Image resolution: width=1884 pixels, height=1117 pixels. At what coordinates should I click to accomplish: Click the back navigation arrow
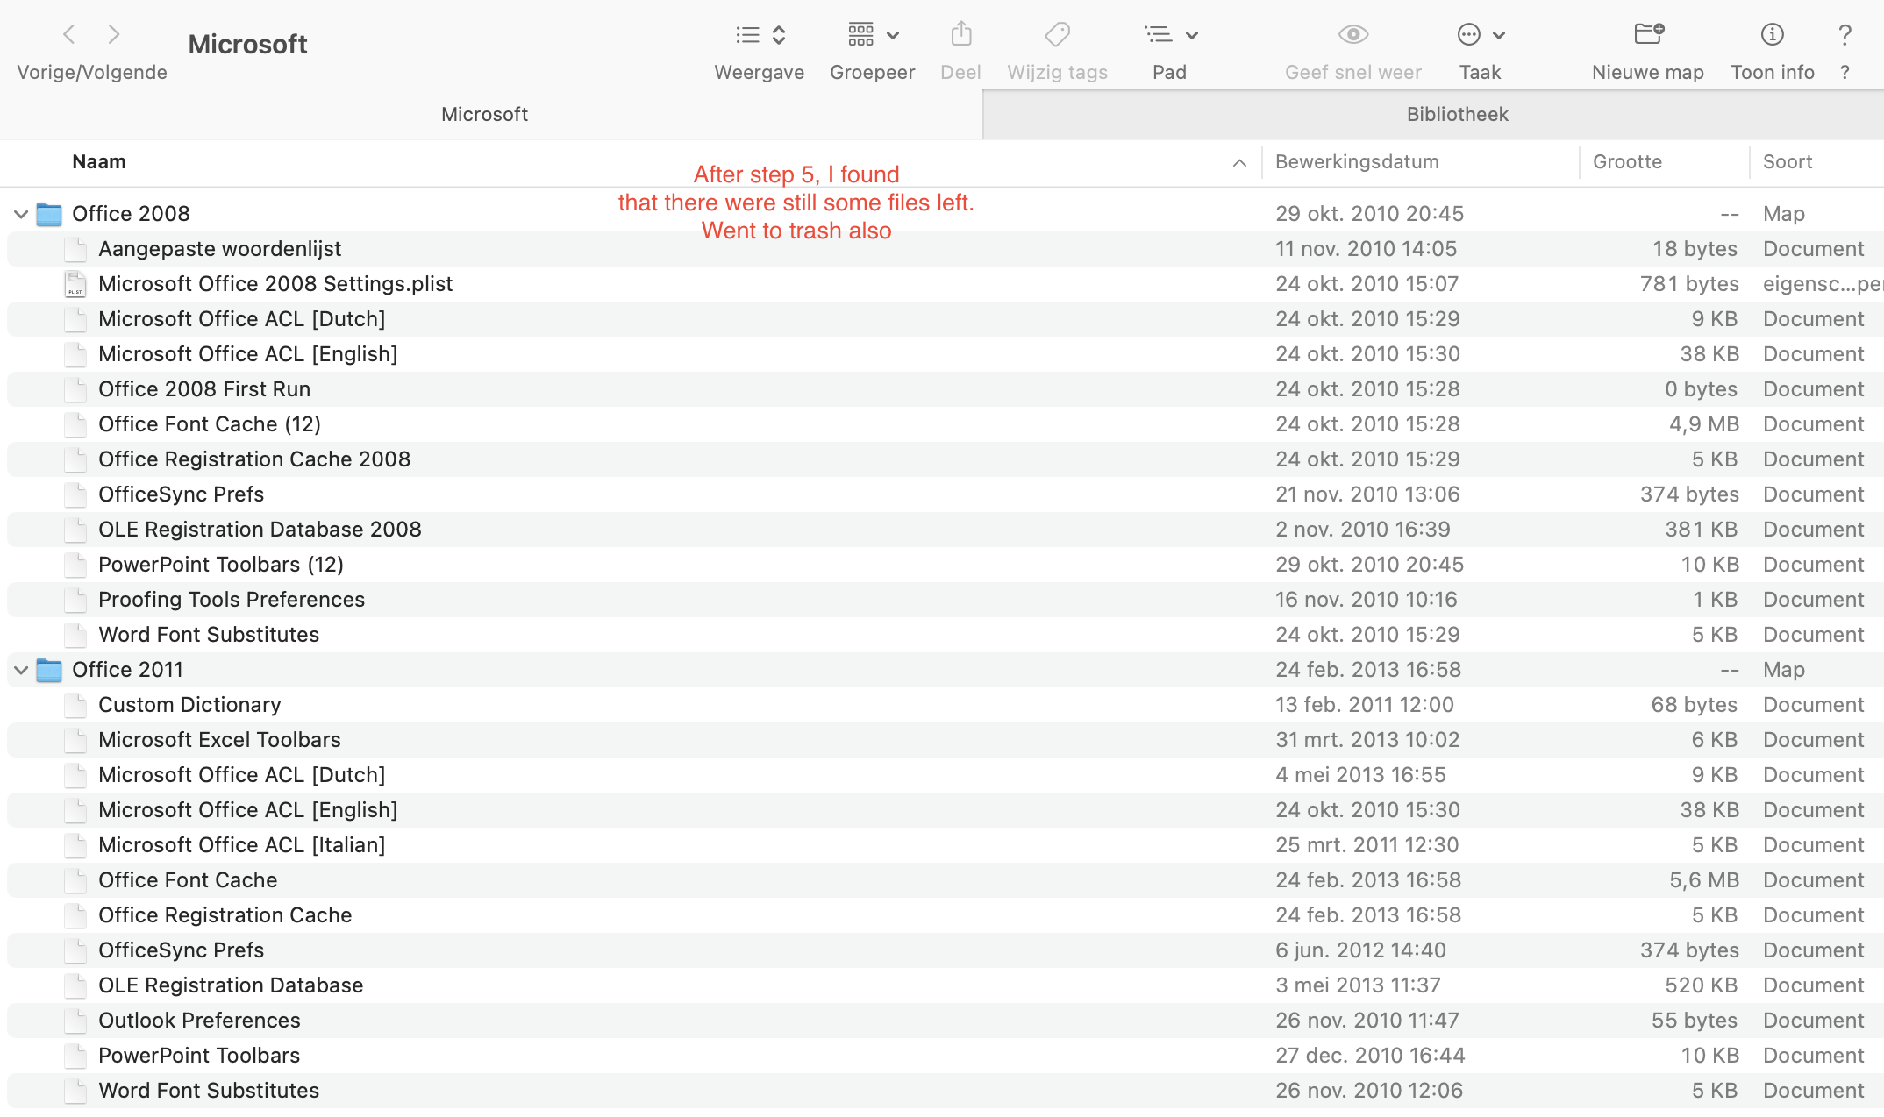(x=69, y=34)
